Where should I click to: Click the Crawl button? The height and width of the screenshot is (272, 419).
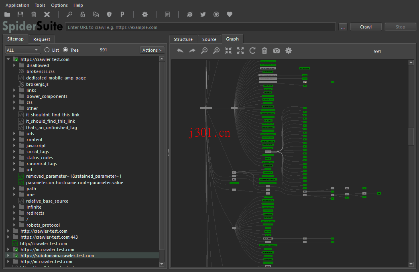pyautogui.click(x=366, y=26)
